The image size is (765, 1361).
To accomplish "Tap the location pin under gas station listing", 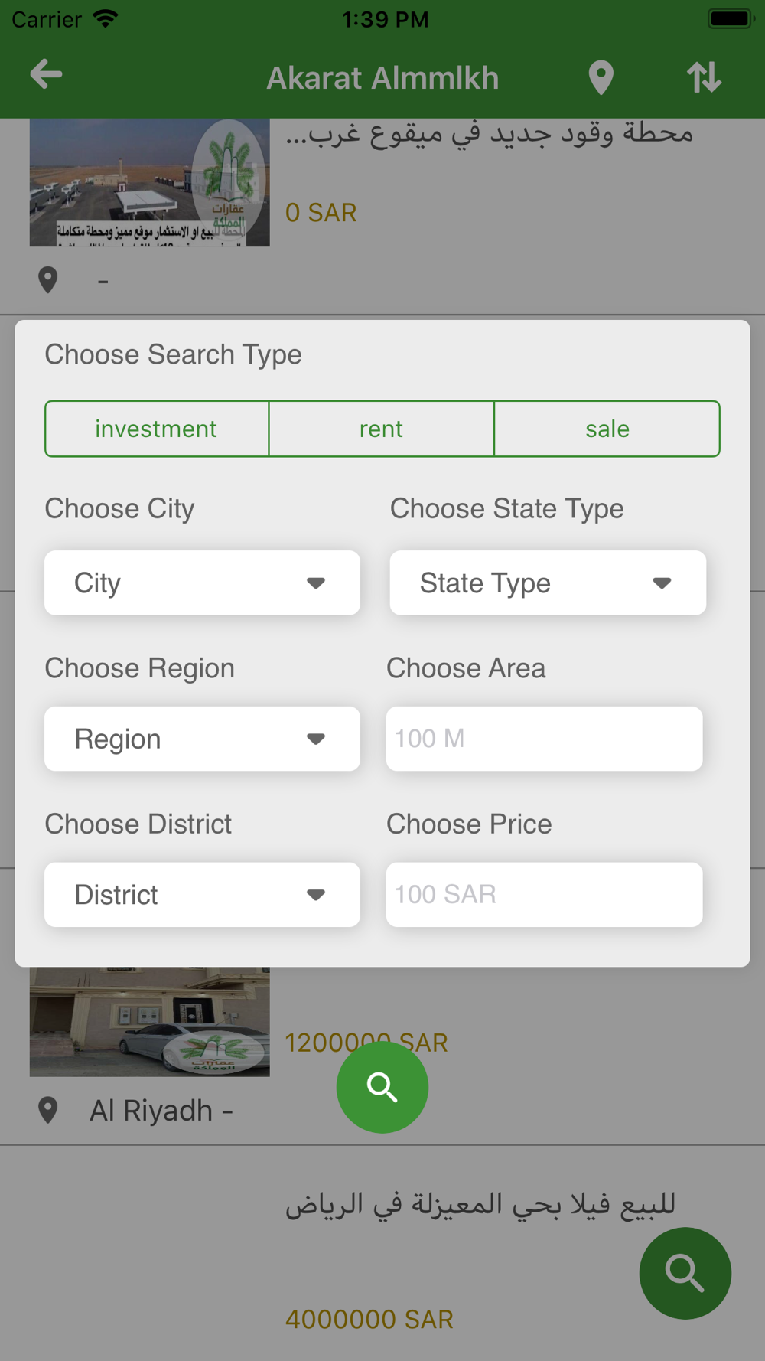I will click(x=48, y=280).
